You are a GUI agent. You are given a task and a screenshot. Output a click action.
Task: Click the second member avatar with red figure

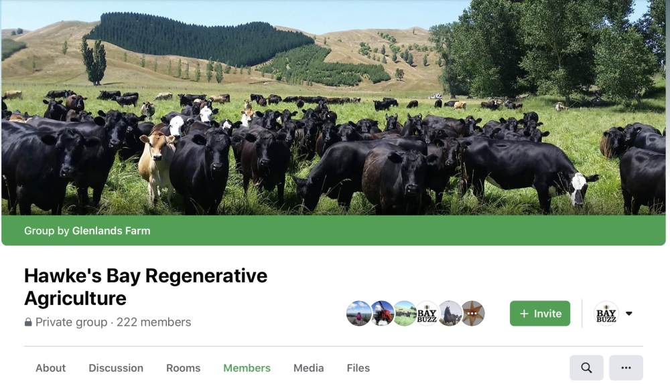click(x=382, y=313)
